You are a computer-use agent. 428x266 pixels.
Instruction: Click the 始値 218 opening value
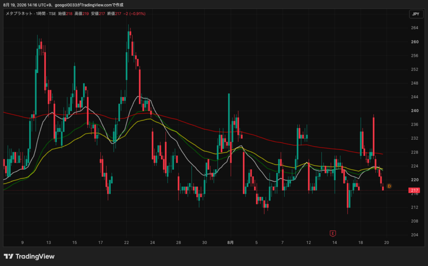(65, 14)
